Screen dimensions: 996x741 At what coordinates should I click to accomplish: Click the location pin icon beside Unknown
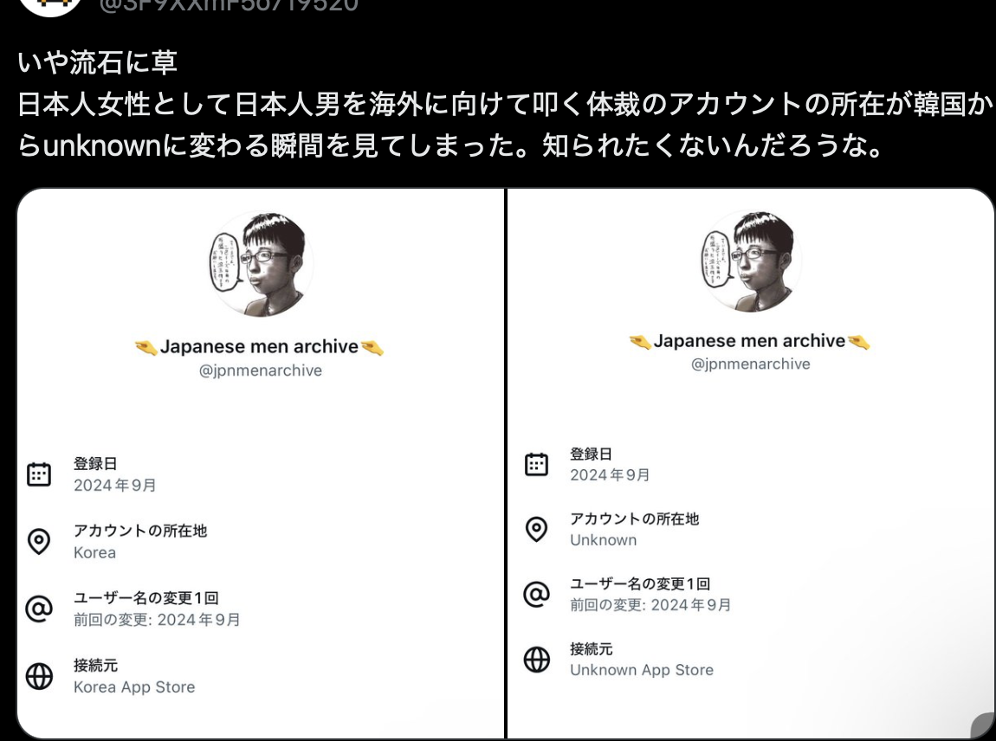[536, 529]
